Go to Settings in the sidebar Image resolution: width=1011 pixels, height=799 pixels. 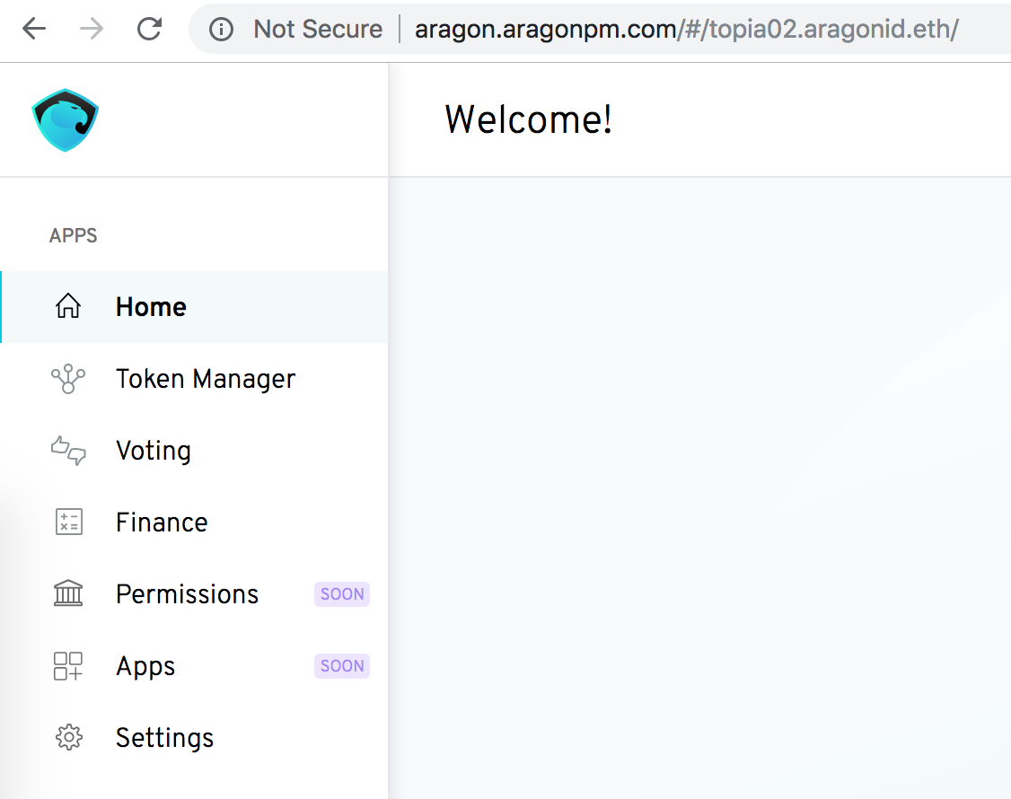coord(194,737)
